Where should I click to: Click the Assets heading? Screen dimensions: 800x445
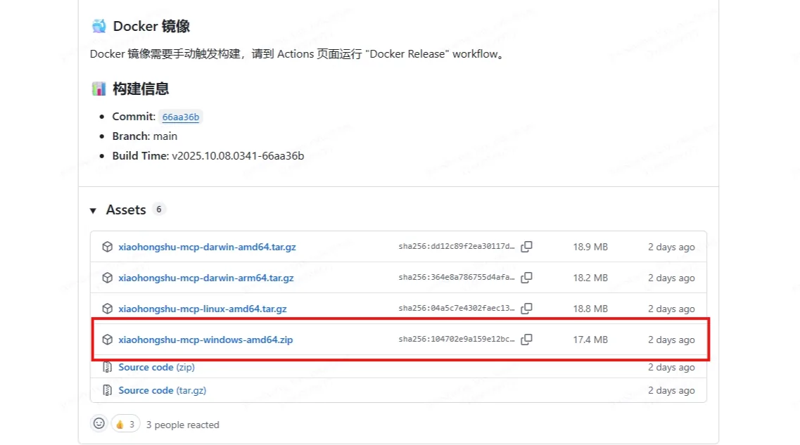pos(126,210)
